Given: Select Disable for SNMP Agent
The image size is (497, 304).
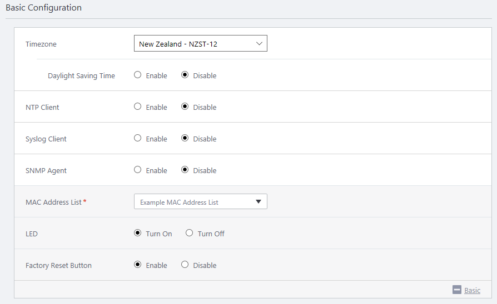Looking at the screenshot, I should click(x=185, y=170).
